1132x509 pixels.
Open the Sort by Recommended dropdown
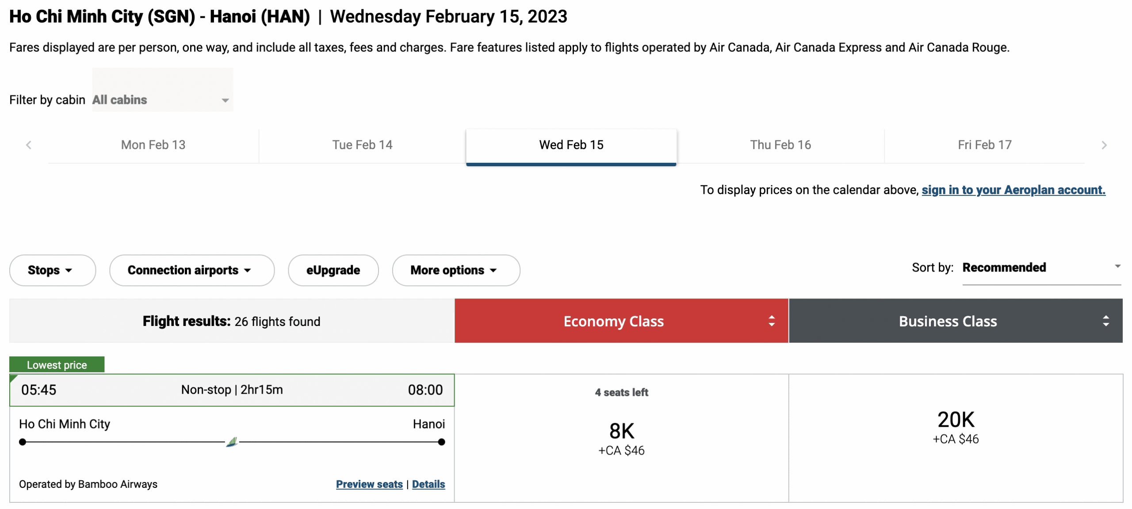1041,268
